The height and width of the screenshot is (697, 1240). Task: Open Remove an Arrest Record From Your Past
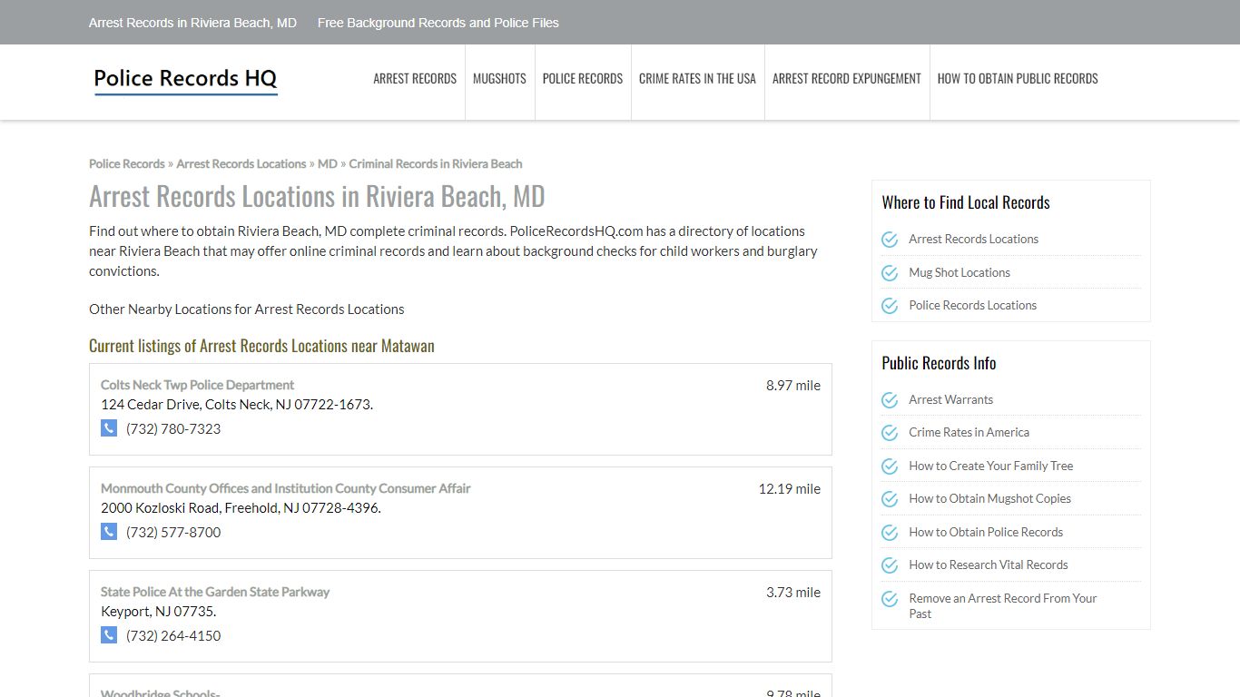click(x=1002, y=605)
